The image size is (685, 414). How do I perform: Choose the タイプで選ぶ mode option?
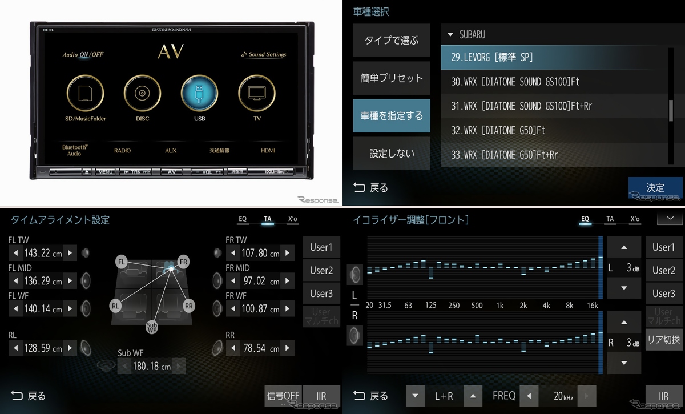[392, 41]
